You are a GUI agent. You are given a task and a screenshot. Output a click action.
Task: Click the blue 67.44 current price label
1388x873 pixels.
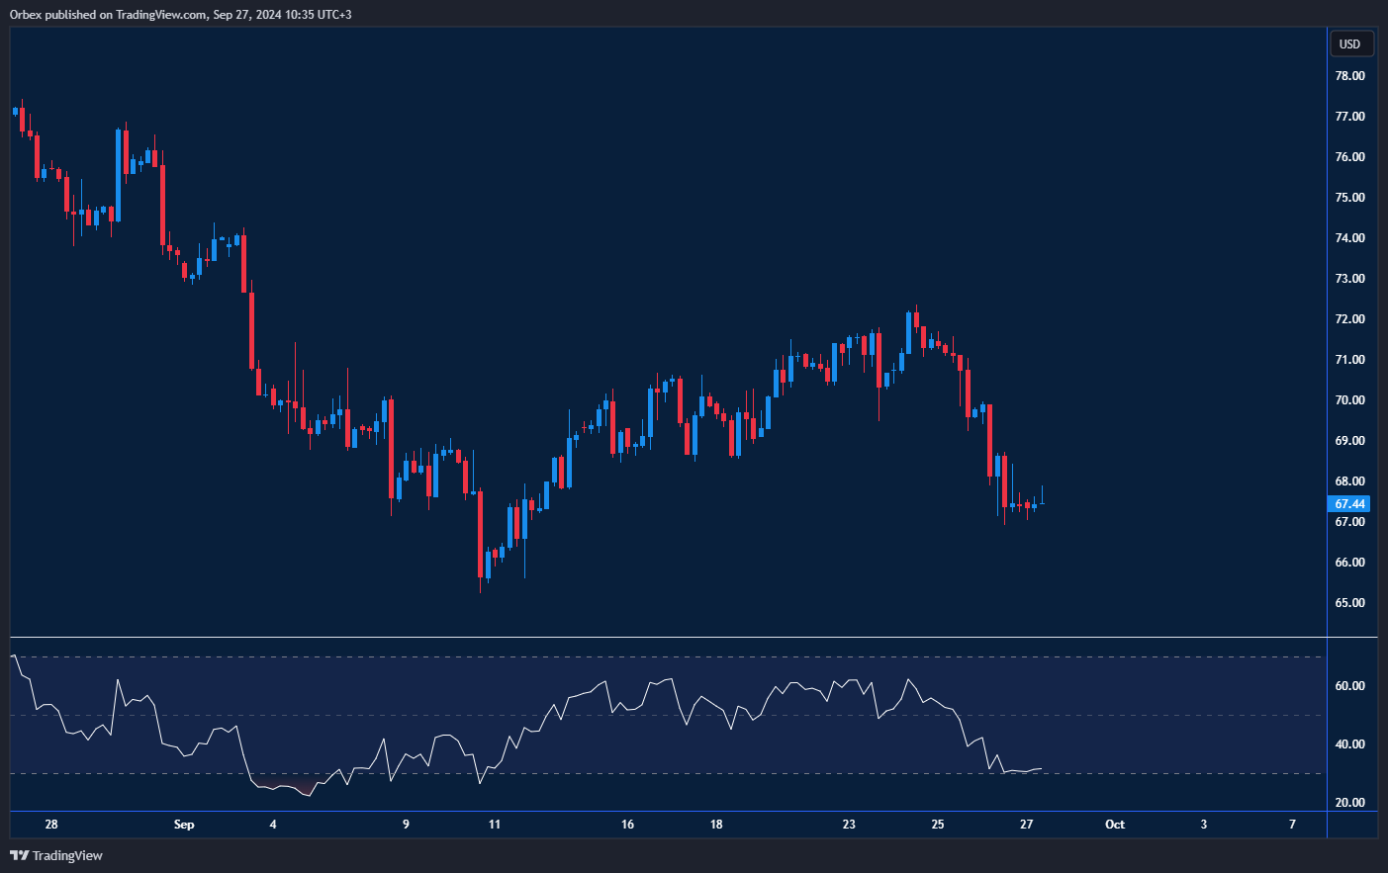1348,504
